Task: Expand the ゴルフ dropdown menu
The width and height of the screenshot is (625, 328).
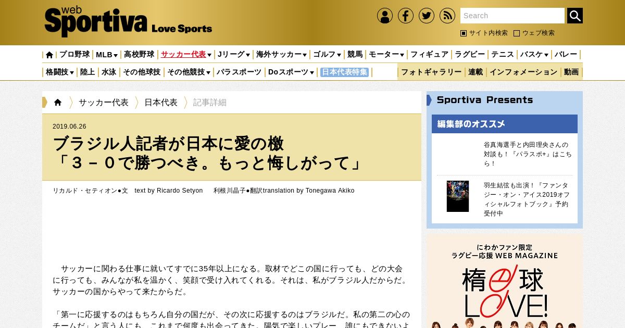Action: 327,55
